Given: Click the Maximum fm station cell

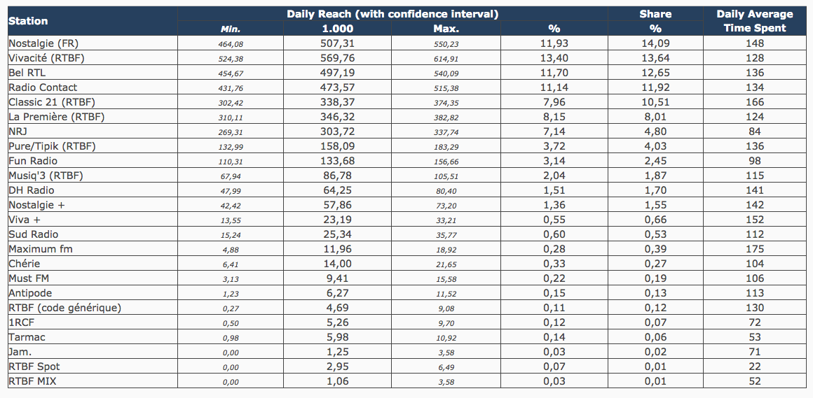Looking at the screenshot, I should [x=41, y=249].
